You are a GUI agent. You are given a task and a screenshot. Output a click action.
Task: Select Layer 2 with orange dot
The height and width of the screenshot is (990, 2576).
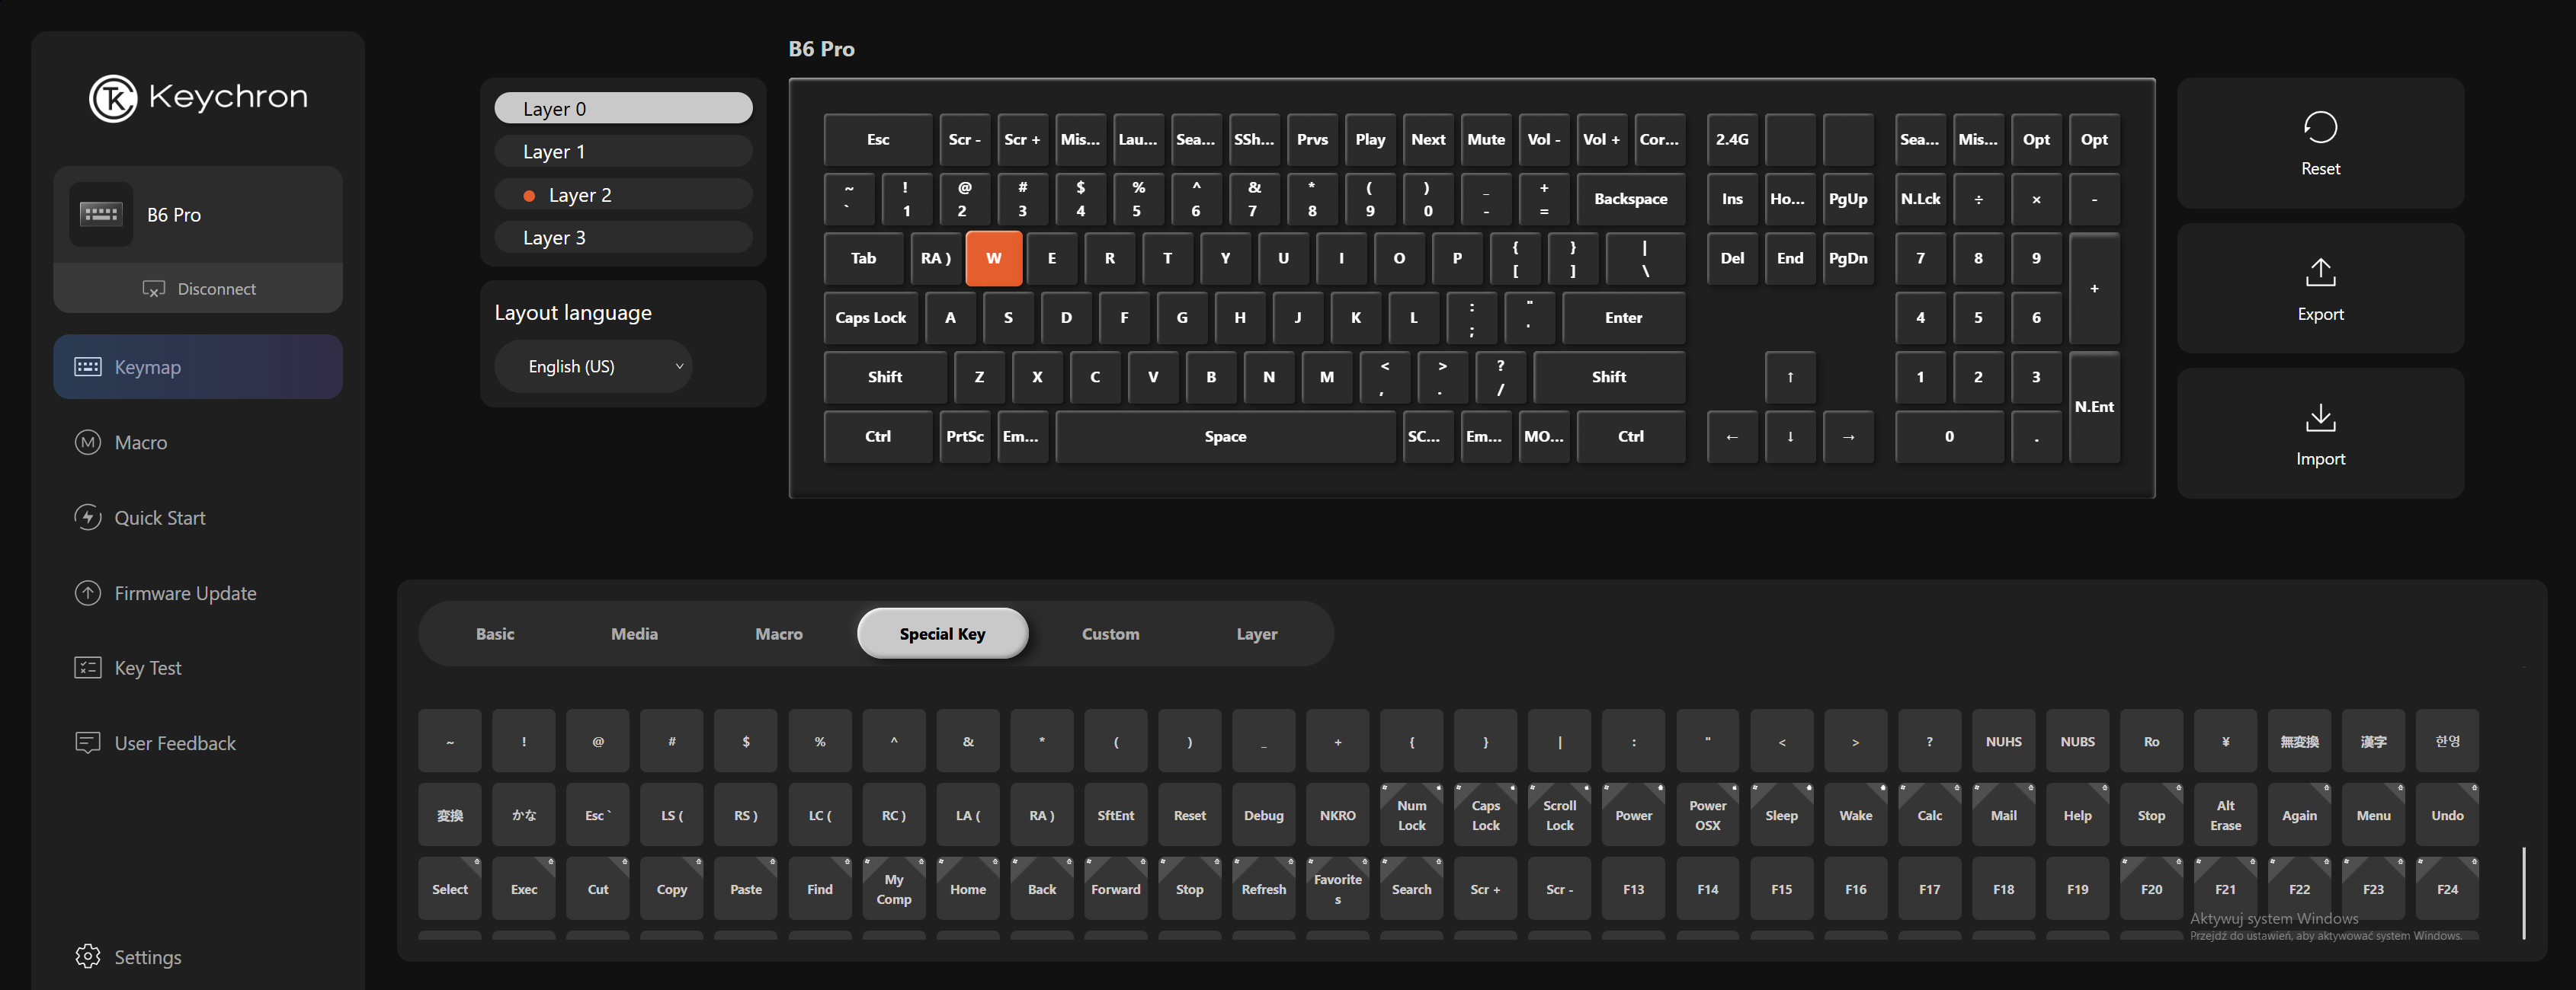[x=623, y=193]
